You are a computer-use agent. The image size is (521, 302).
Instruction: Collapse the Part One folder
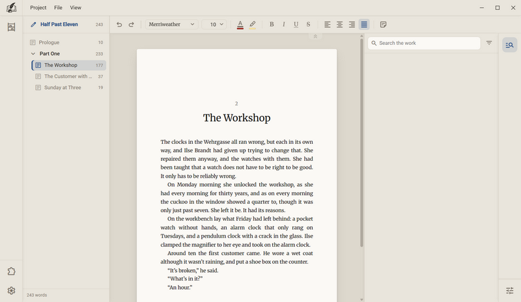pyautogui.click(x=33, y=53)
